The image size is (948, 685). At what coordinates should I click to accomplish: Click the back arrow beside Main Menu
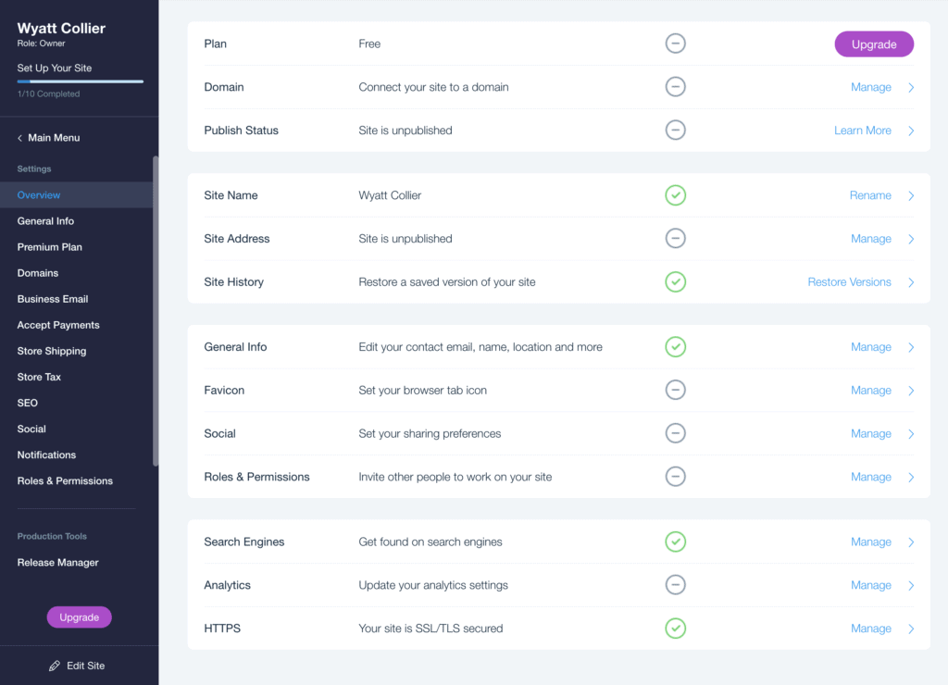pos(20,138)
